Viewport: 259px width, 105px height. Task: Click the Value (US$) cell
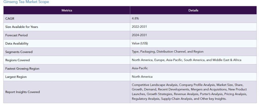pyautogui.click(x=140, y=43)
